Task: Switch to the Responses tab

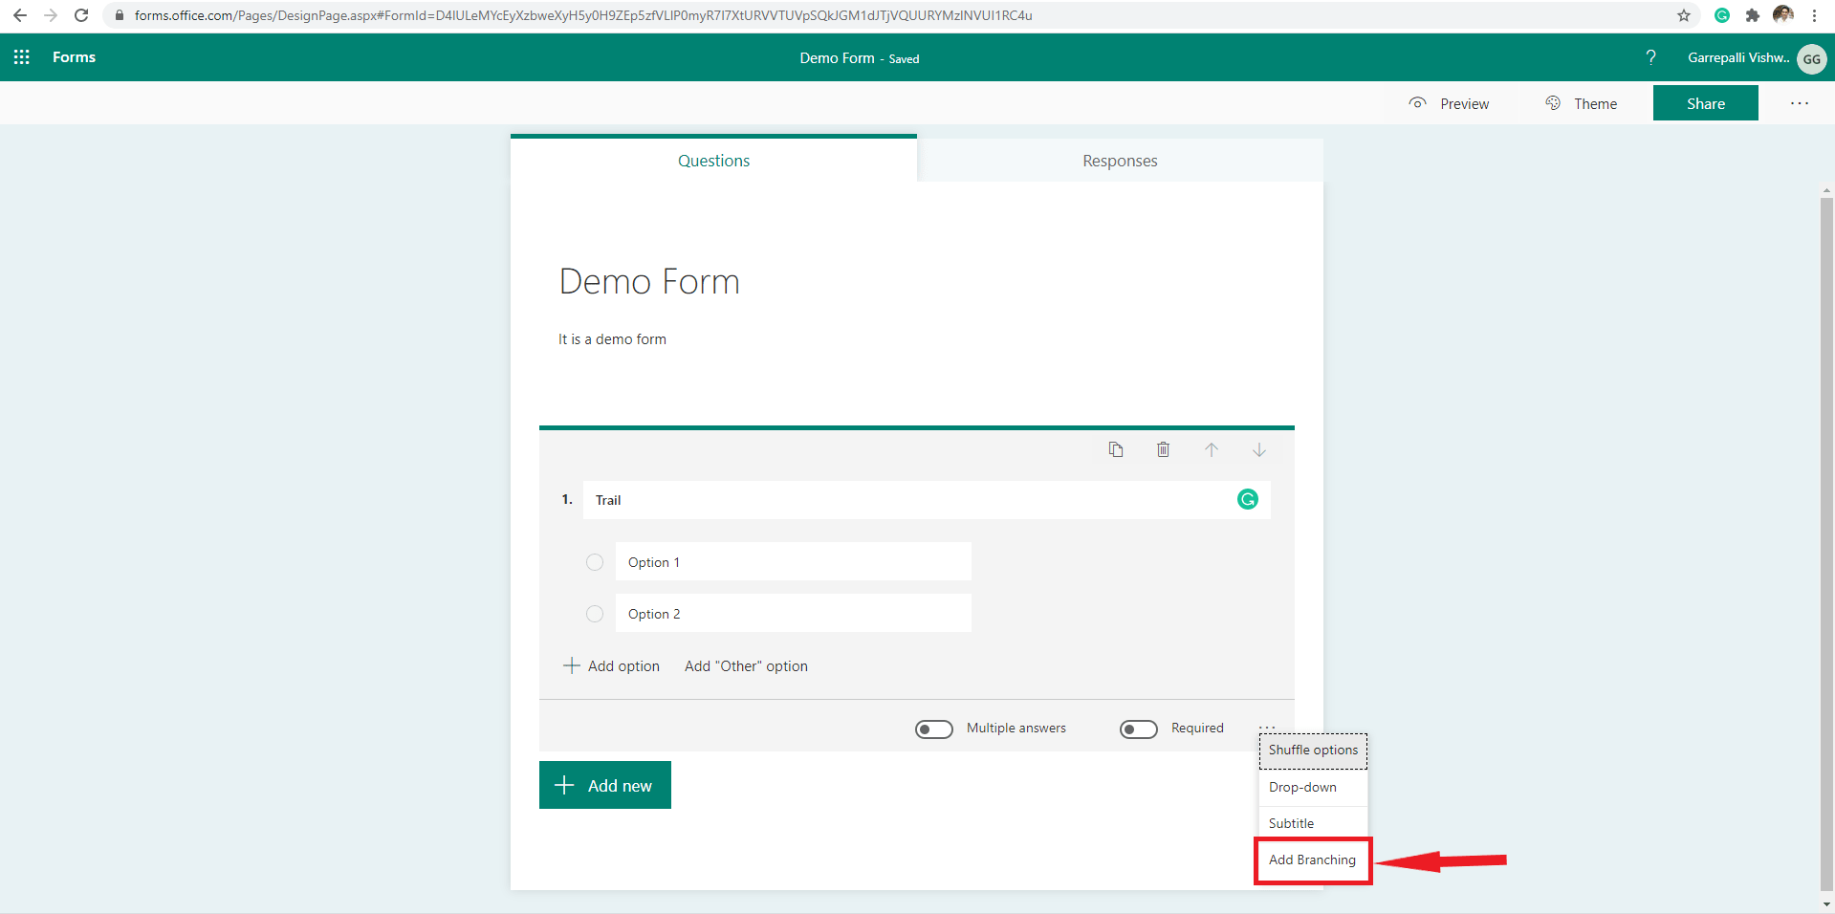Action: click(x=1120, y=160)
